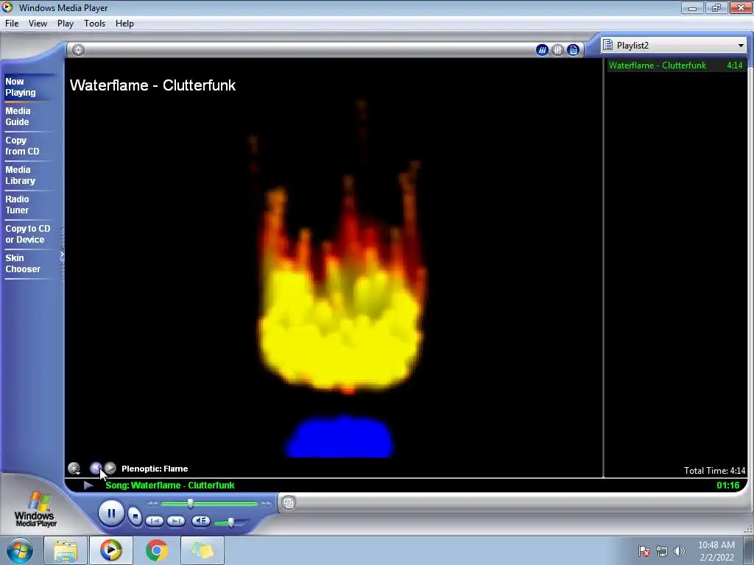Open the Media Guide tab
The width and height of the screenshot is (754, 565).
(18, 116)
